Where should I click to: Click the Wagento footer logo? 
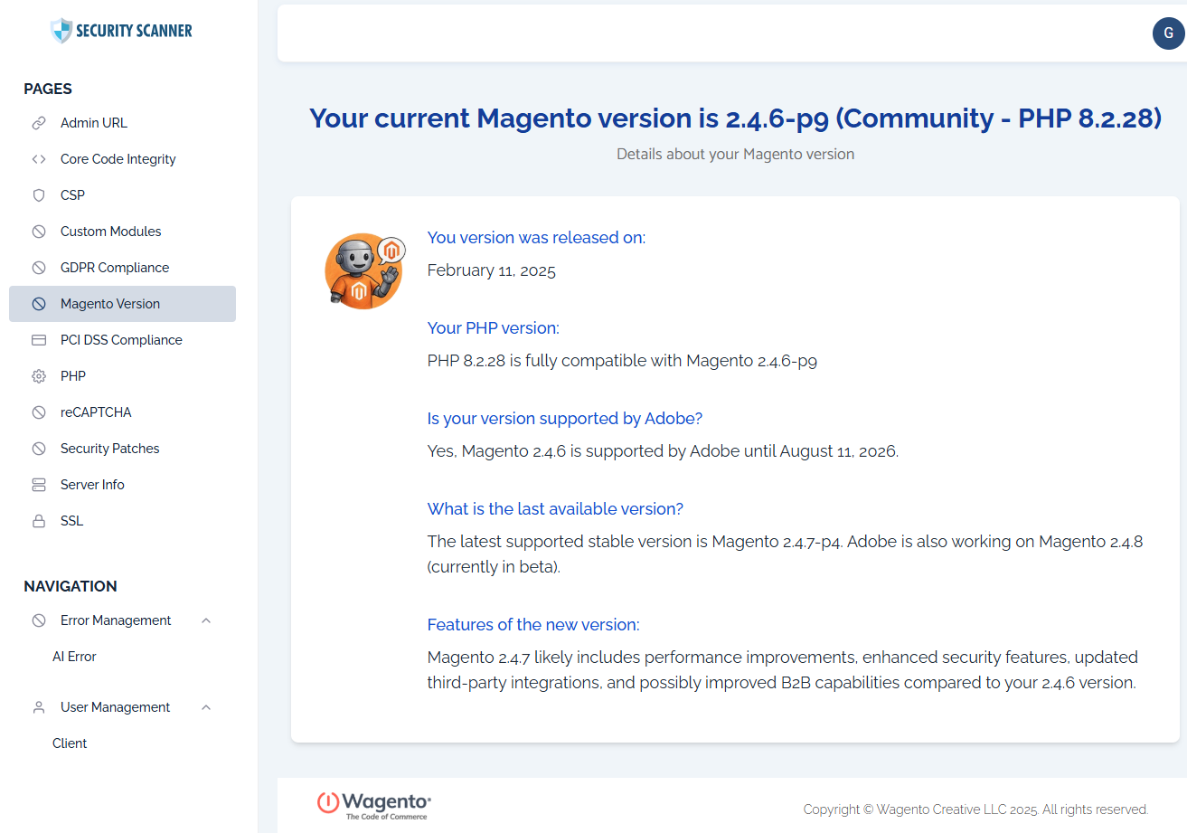374,804
